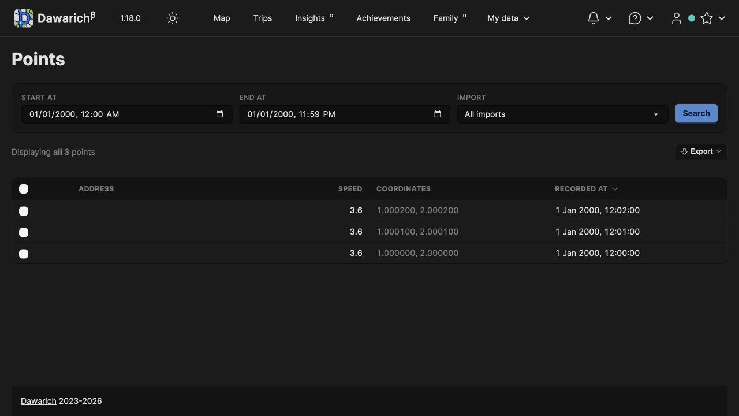
Task: Open the Export options chevron
Action: 719,151
